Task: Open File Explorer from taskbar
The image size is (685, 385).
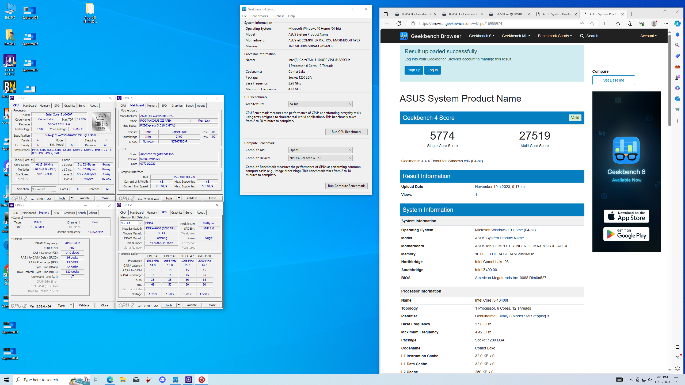Action: point(123,380)
